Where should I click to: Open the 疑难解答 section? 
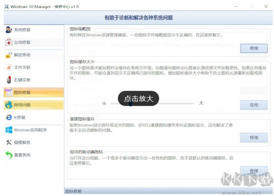point(33,142)
